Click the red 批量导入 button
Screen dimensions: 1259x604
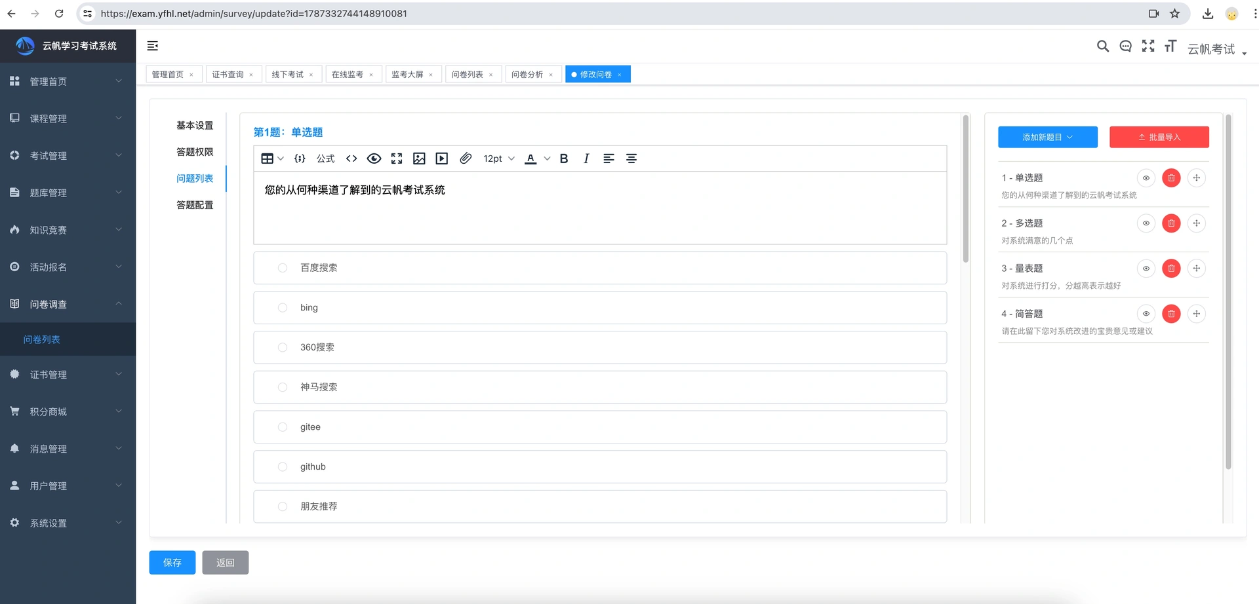coord(1159,137)
